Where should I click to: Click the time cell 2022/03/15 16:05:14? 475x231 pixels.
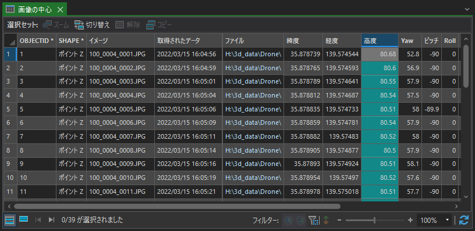pos(189,150)
